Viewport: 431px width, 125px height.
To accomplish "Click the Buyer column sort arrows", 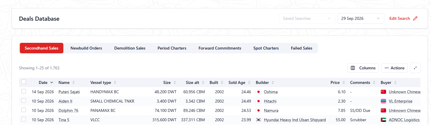I will pyautogui.click(x=395, y=82).
